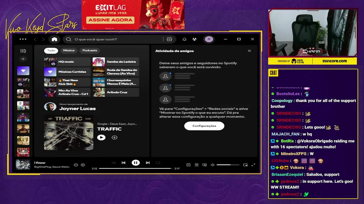
Task: Open the notifications bell
Action: [x=184, y=39]
